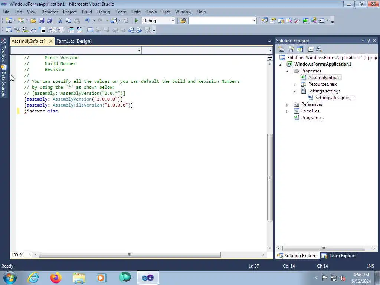Cut selection with the scissors icon
380x285 pixels.
[60, 21]
